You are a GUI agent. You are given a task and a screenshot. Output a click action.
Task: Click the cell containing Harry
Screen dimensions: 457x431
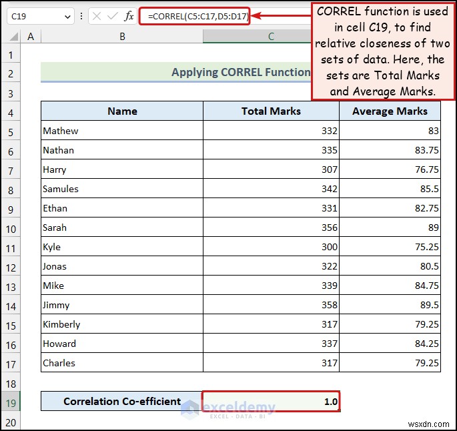[122, 169]
